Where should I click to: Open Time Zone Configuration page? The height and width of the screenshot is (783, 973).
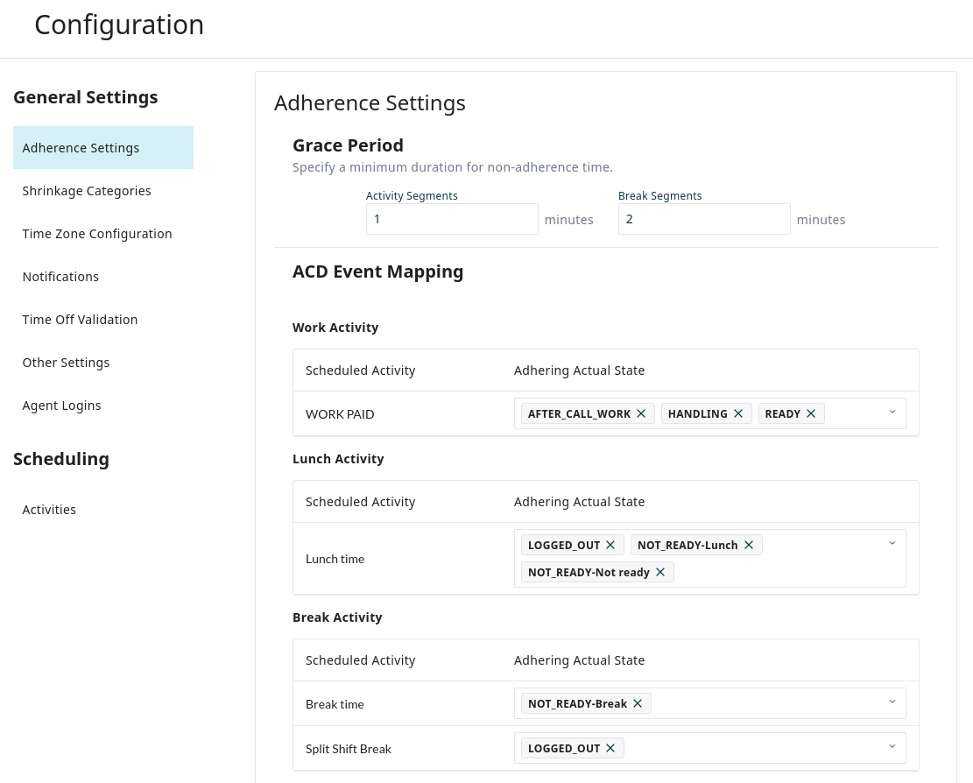97,234
